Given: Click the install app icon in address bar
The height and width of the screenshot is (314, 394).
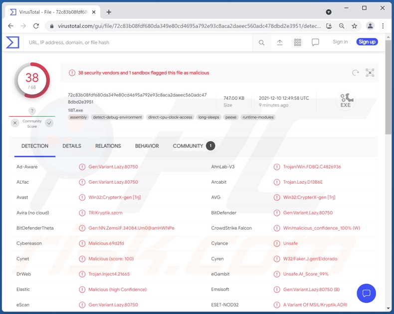Looking at the screenshot, I should tap(329, 26).
